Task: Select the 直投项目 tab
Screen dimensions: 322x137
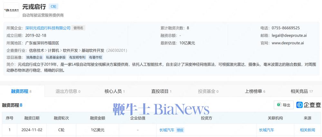Action: point(161,91)
